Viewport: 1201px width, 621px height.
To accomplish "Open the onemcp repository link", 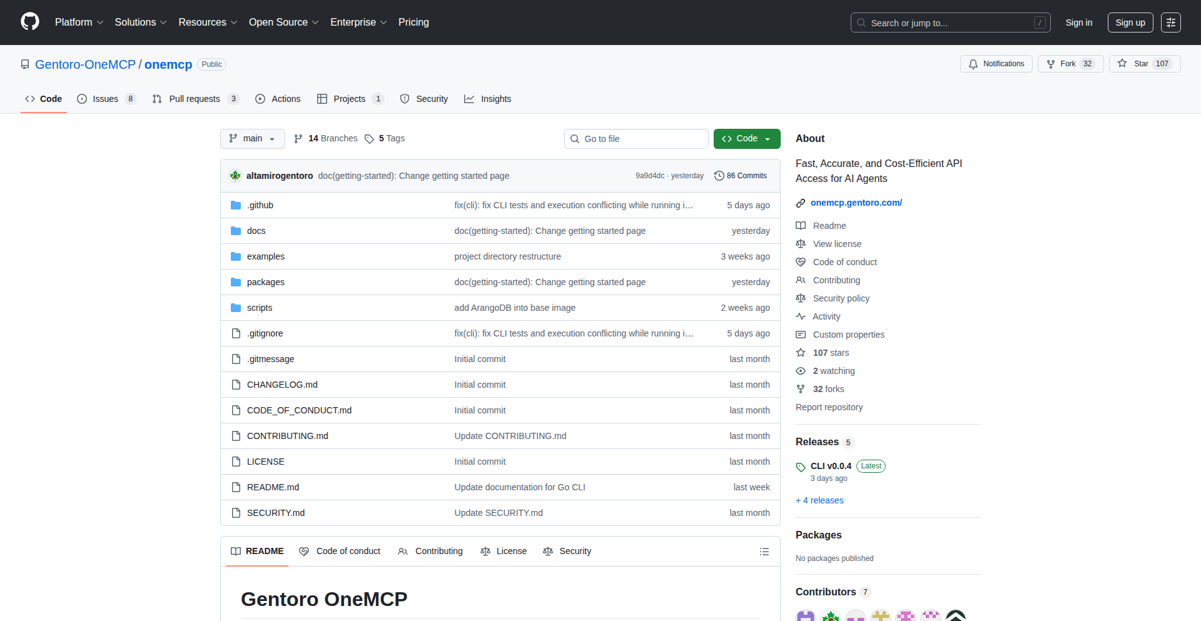I will 168,64.
